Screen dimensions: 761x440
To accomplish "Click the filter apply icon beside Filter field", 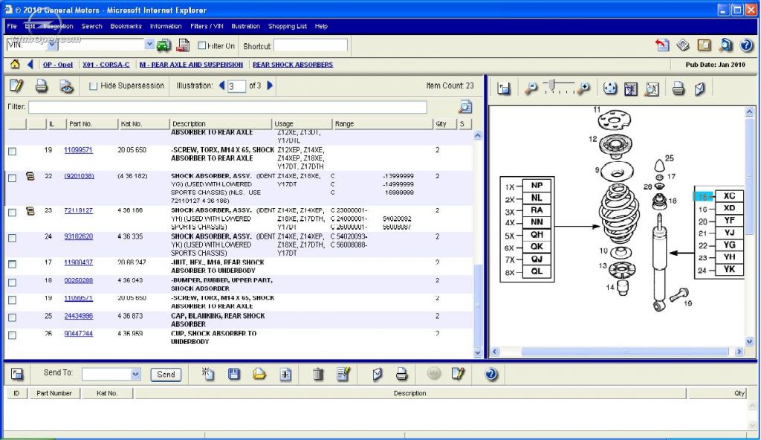I will [x=465, y=106].
